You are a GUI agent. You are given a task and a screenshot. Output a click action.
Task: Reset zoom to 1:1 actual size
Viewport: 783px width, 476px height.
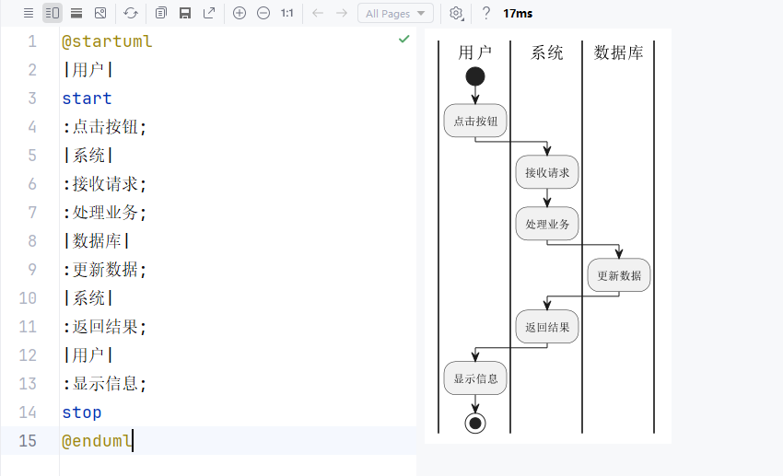[x=287, y=14]
